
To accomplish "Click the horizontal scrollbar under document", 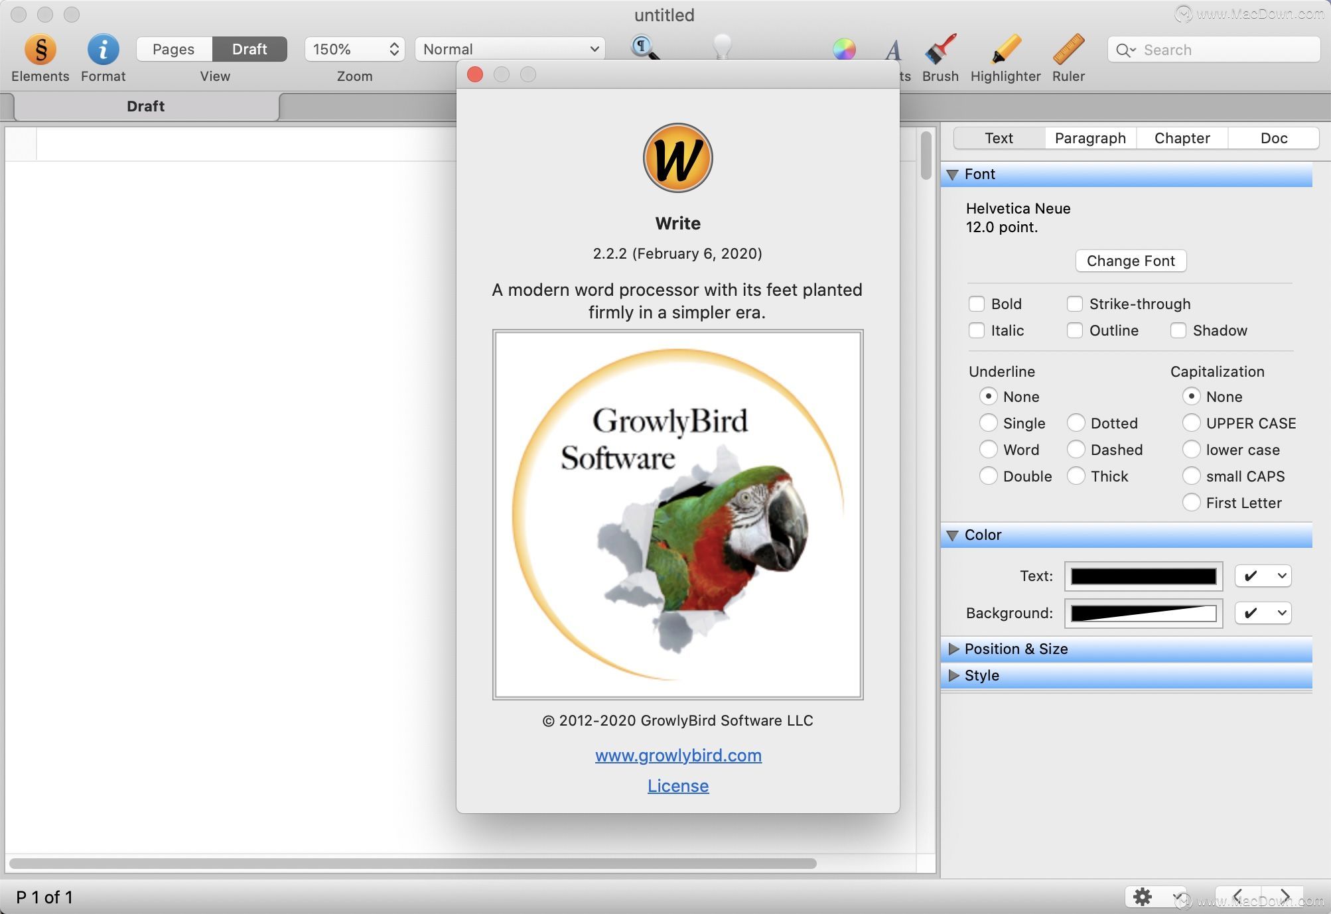I will [413, 863].
